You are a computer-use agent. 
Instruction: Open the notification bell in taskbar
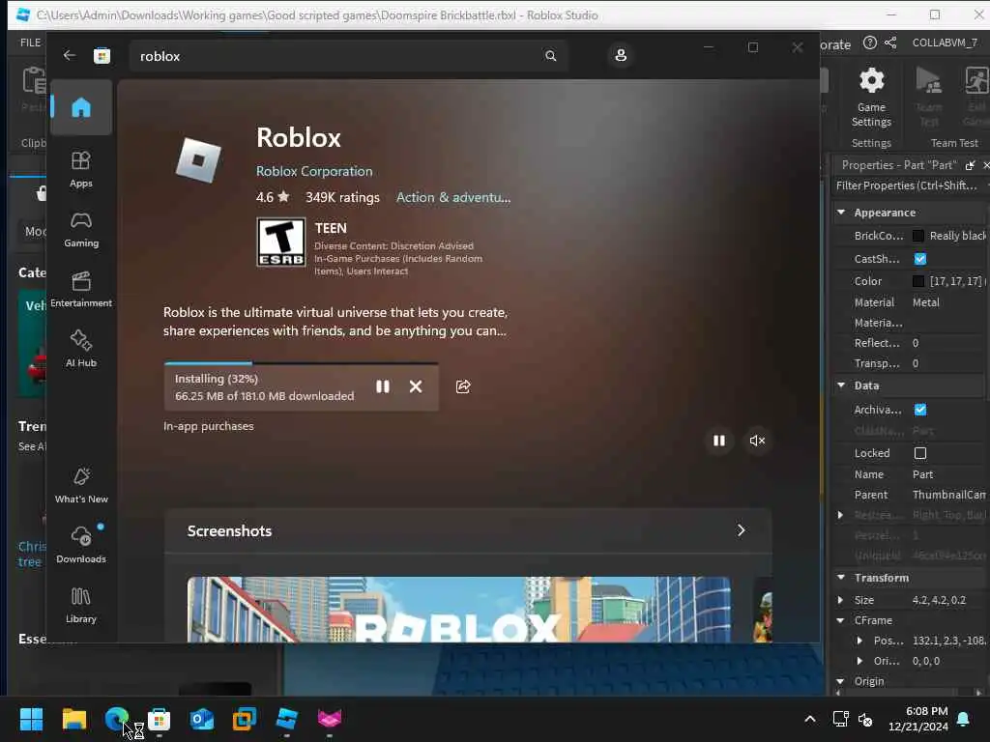pos(964,719)
